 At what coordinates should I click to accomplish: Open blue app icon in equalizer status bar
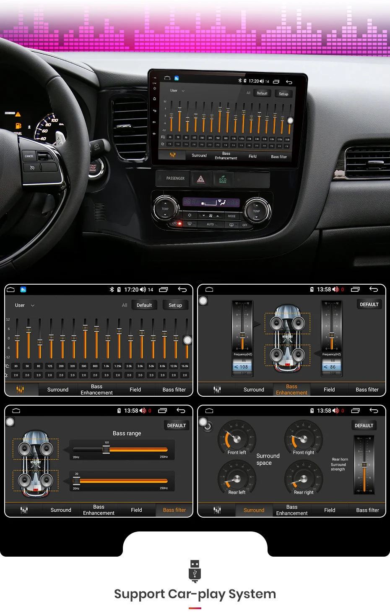coord(23,290)
